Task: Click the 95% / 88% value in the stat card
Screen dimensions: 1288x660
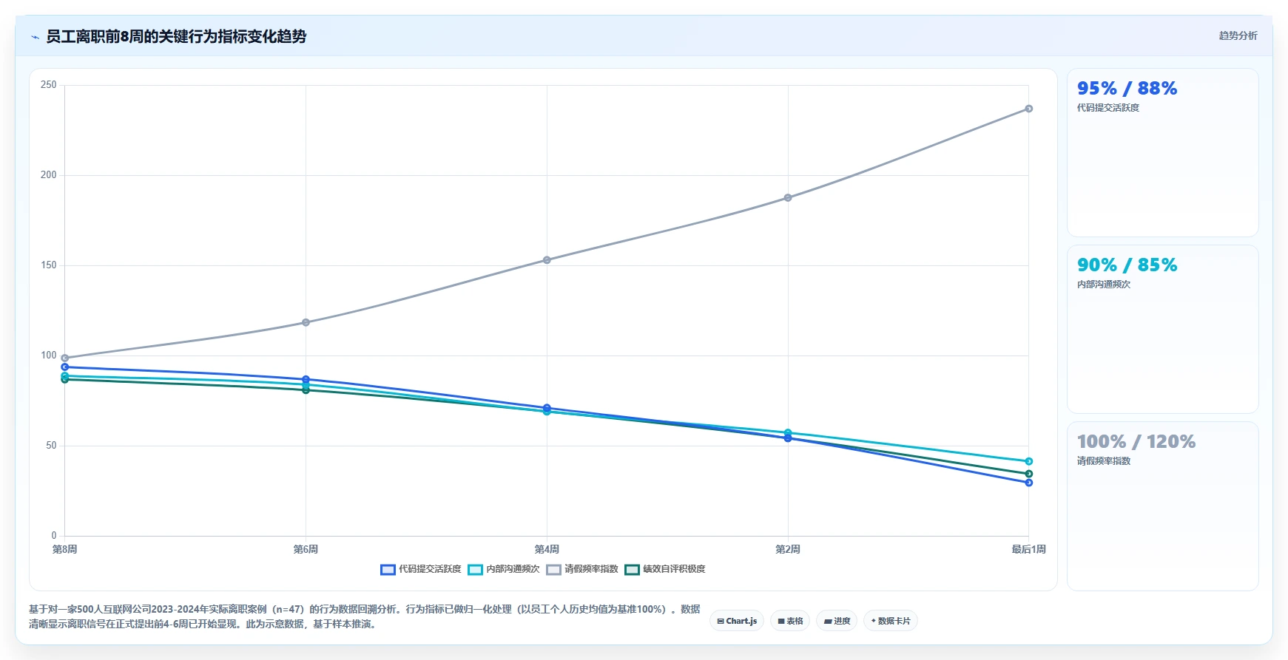Action: point(1127,88)
